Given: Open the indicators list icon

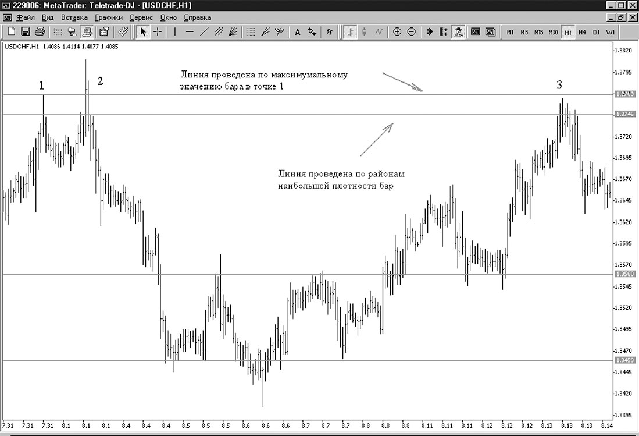Looking at the screenshot, I should pyautogui.click(x=329, y=31).
